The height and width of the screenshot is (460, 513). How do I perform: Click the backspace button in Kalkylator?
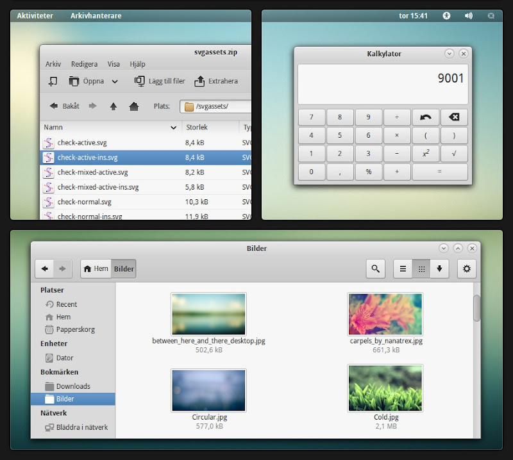(454, 117)
